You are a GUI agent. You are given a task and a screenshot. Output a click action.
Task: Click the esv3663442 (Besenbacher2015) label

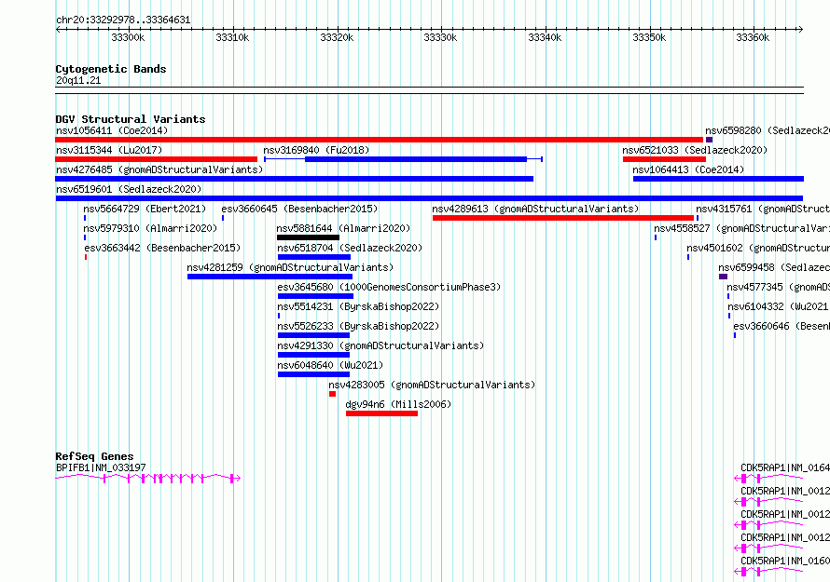tap(162, 248)
